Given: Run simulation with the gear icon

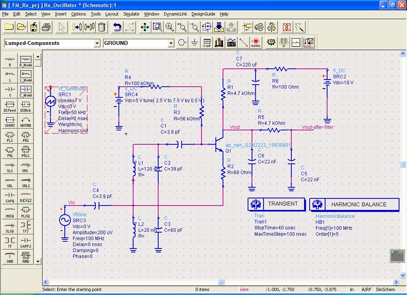Looking at the screenshot, I should click(271, 42).
